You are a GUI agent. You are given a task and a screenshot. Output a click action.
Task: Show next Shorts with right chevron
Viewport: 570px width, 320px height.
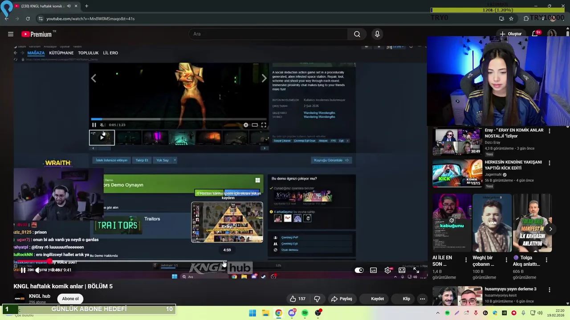pyautogui.click(x=550, y=229)
